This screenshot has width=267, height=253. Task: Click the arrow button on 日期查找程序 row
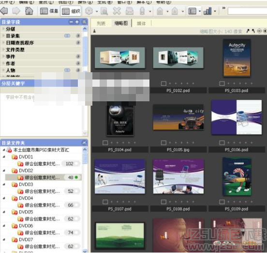78,43
